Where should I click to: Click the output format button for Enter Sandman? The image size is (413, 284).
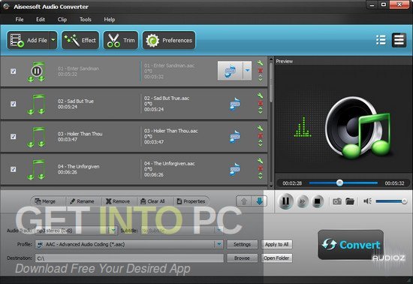pos(230,71)
